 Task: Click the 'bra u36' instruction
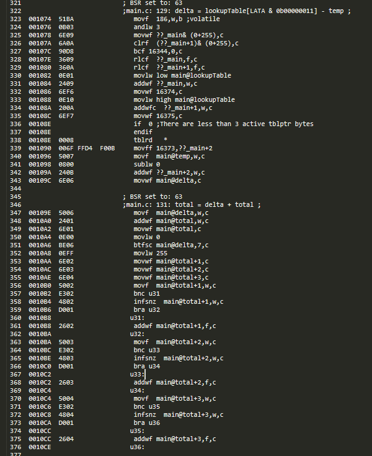[146, 423]
